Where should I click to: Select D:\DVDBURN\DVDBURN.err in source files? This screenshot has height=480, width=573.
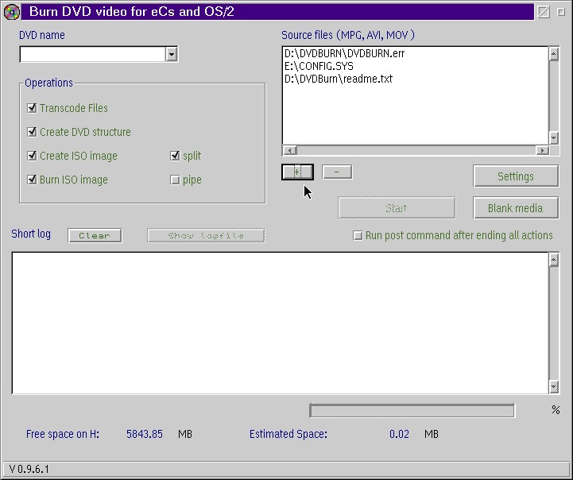(345, 54)
